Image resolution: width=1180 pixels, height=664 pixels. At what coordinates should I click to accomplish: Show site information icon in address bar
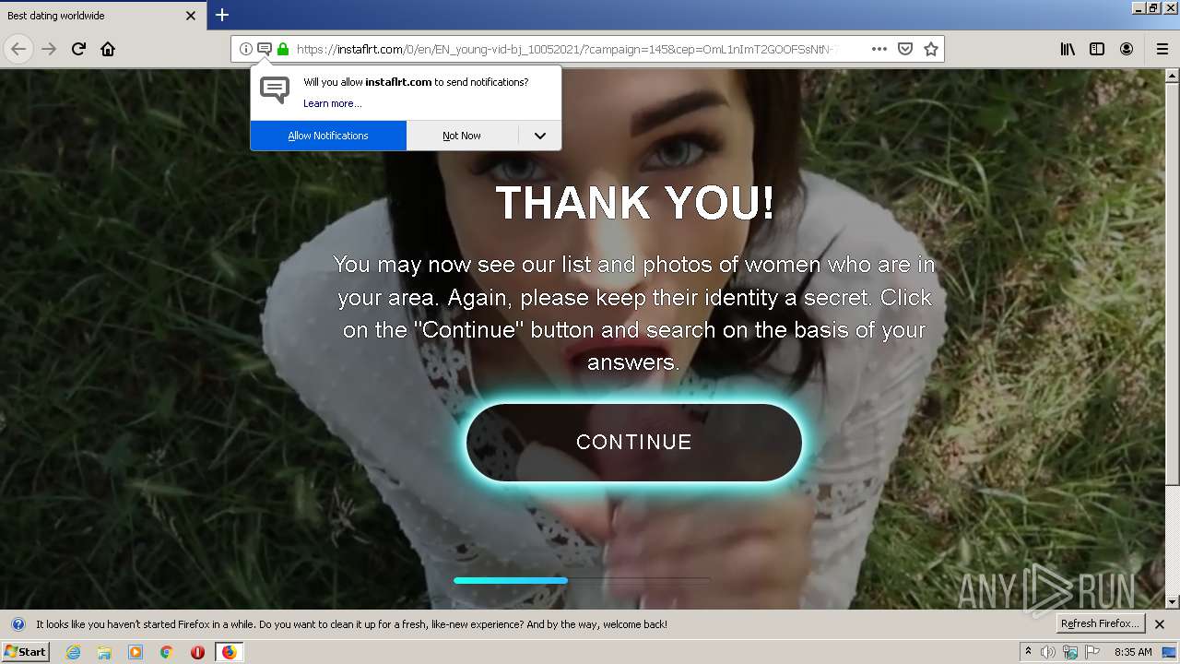(246, 49)
